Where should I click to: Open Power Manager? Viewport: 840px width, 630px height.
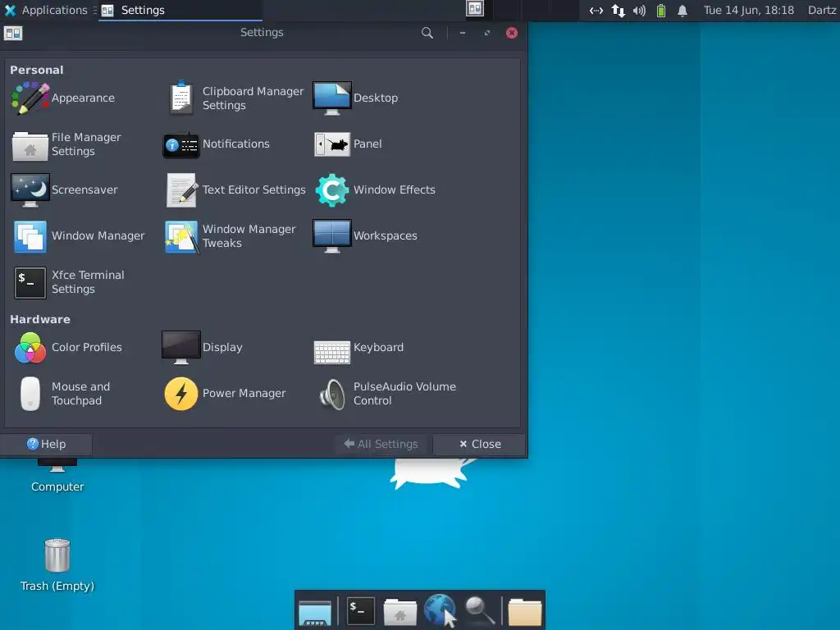225,393
